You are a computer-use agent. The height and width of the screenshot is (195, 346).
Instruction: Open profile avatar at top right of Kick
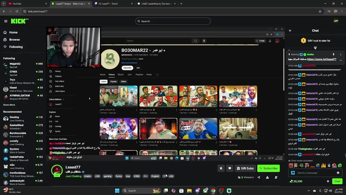tap(336, 21)
